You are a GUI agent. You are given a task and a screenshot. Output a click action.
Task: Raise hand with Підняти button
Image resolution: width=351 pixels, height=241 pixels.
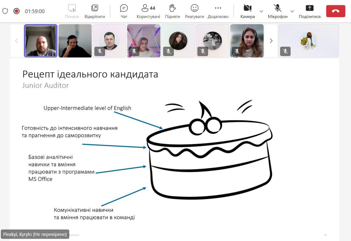172,11
